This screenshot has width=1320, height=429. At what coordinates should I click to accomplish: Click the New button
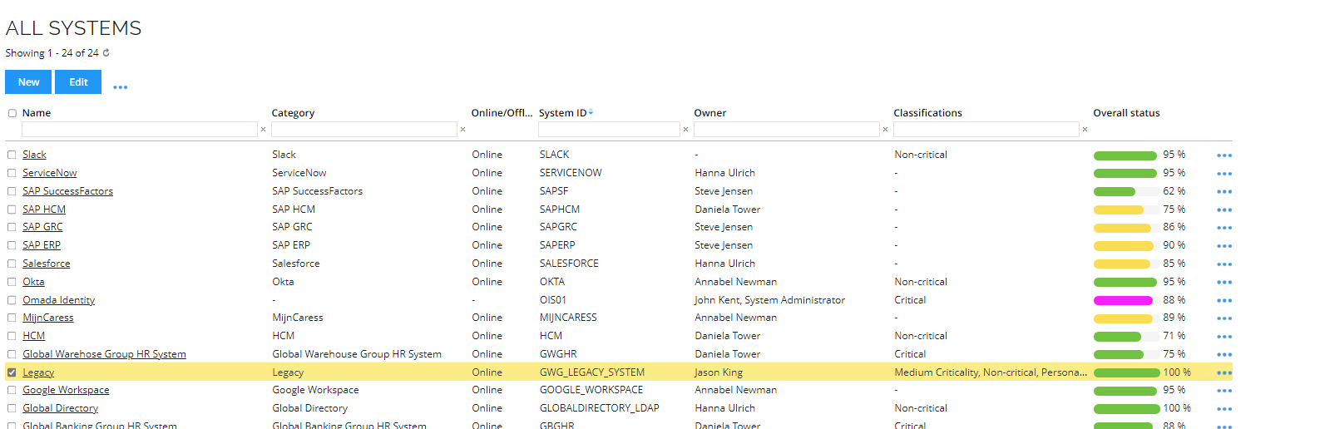click(x=28, y=82)
